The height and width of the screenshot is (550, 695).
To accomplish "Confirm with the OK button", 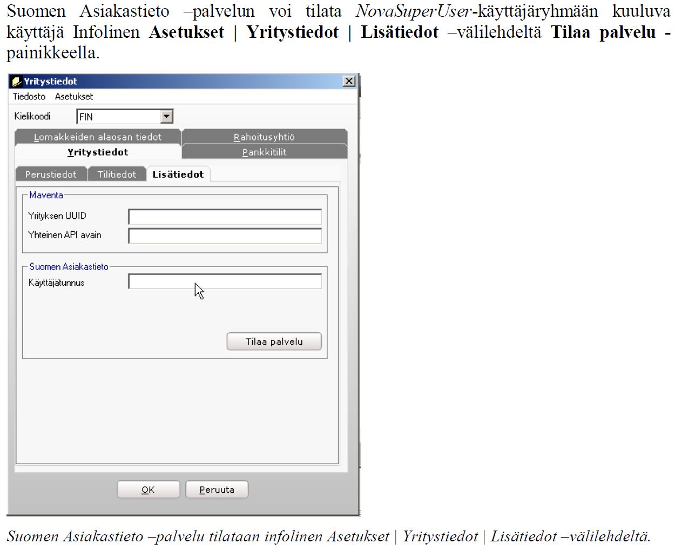I will [x=148, y=489].
